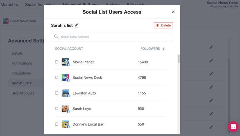Close the Social List Users Access dialog

173,12
